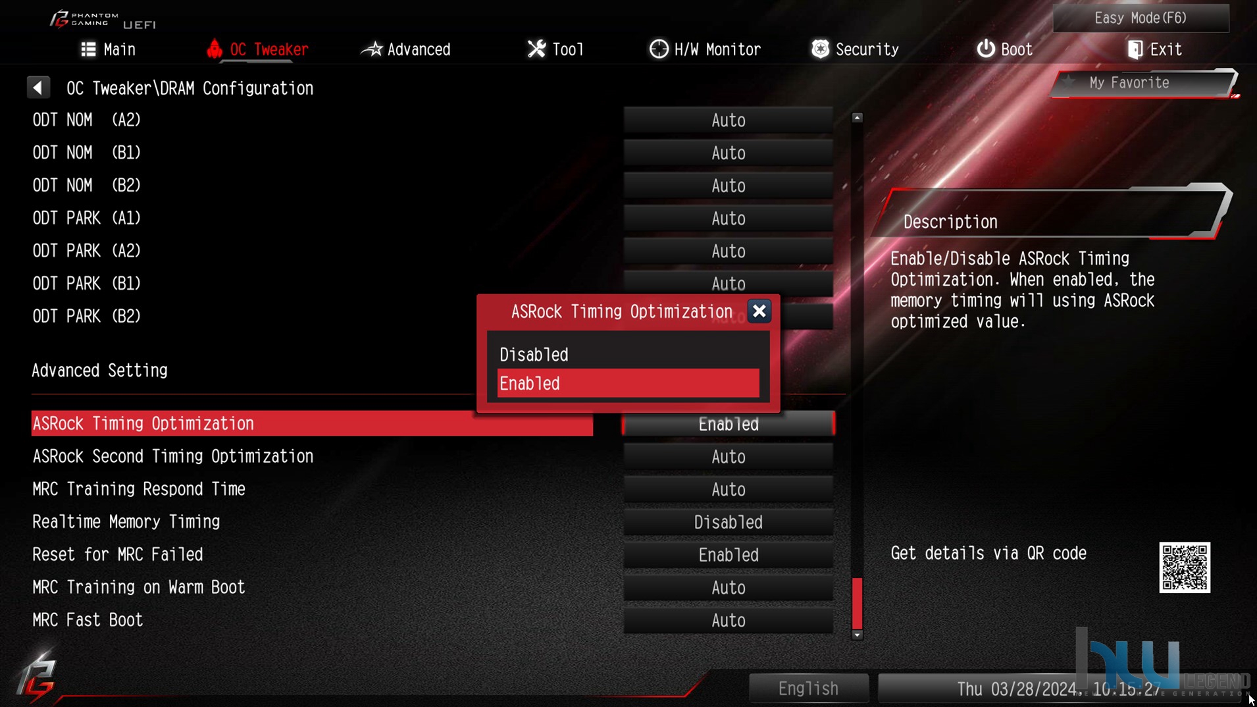Click the Exit door icon
Image resolution: width=1257 pixels, height=707 pixels.
pos(1135,49)
